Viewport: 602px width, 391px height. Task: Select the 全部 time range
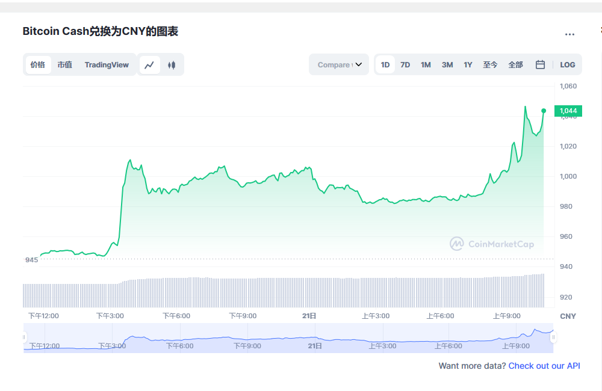[516, 65]
